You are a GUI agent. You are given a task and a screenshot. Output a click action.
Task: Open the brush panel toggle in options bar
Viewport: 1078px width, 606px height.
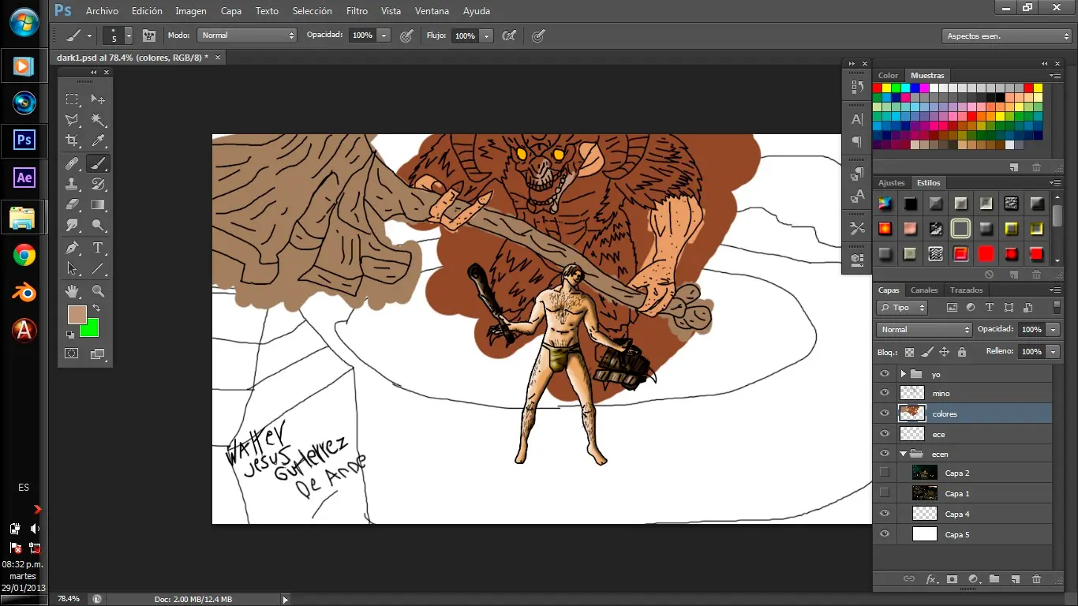click(x=148, y=36)
